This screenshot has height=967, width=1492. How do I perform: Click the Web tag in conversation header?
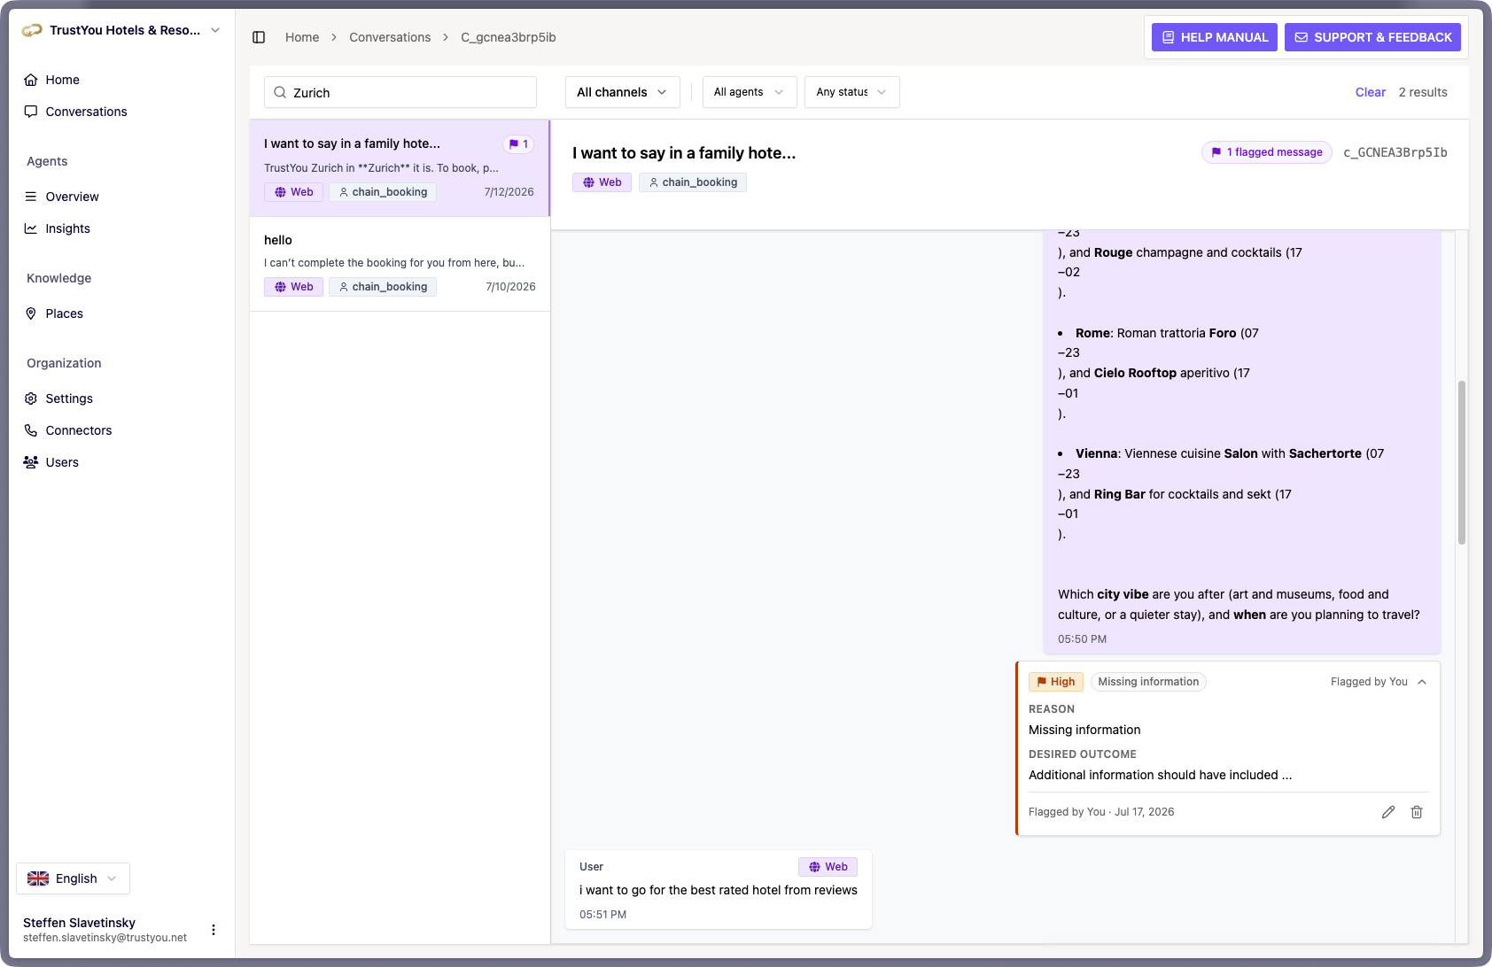click(602, 182)
